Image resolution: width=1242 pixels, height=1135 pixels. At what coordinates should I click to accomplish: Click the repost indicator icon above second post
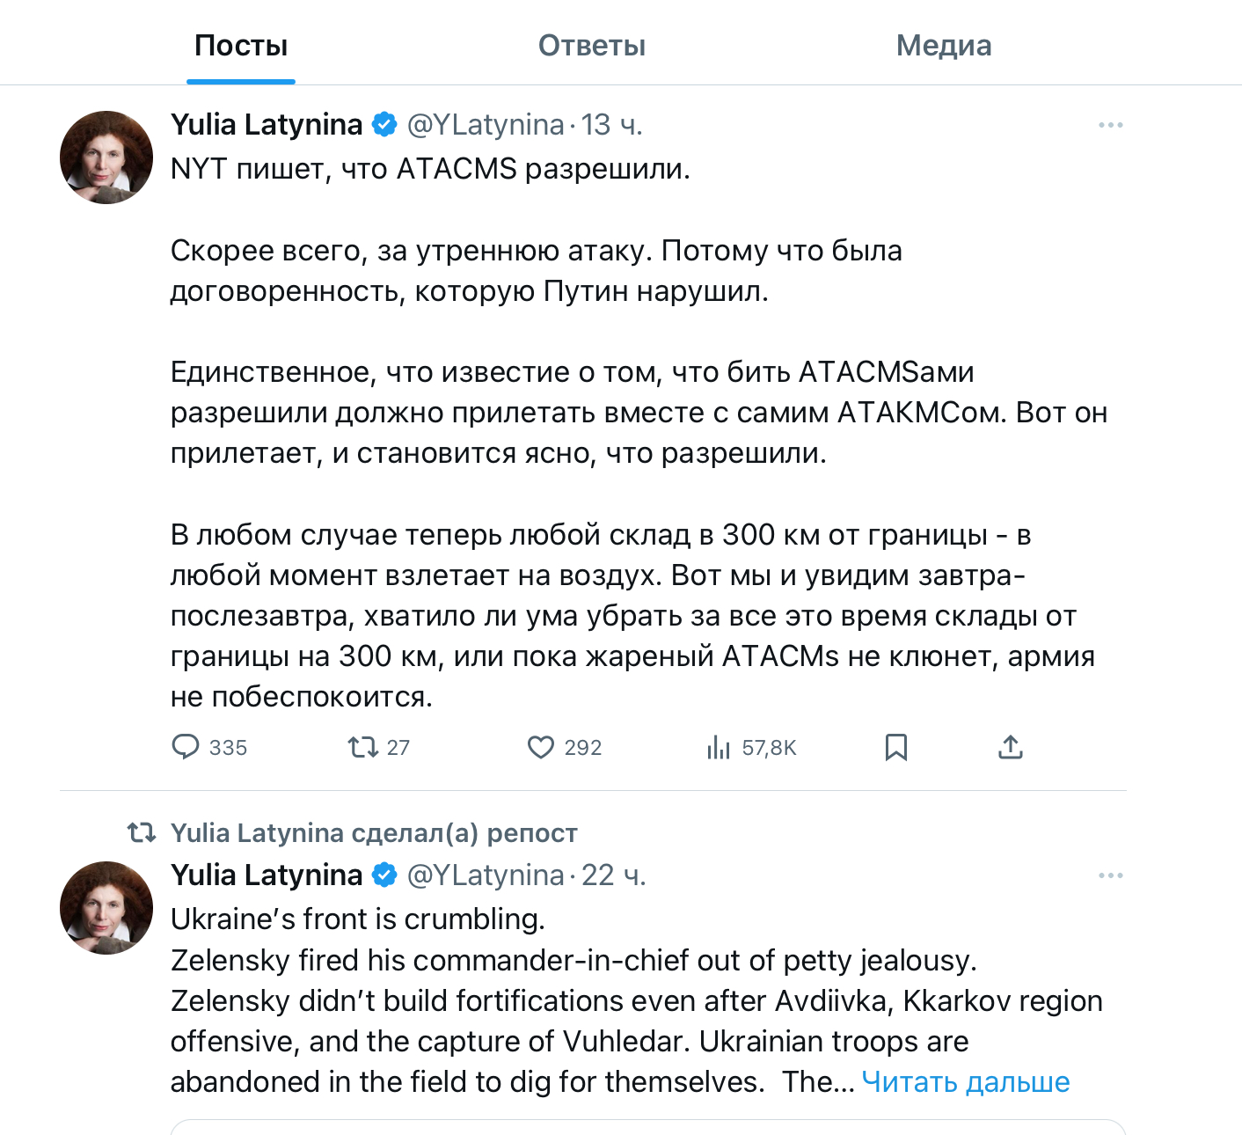[142, 832]
